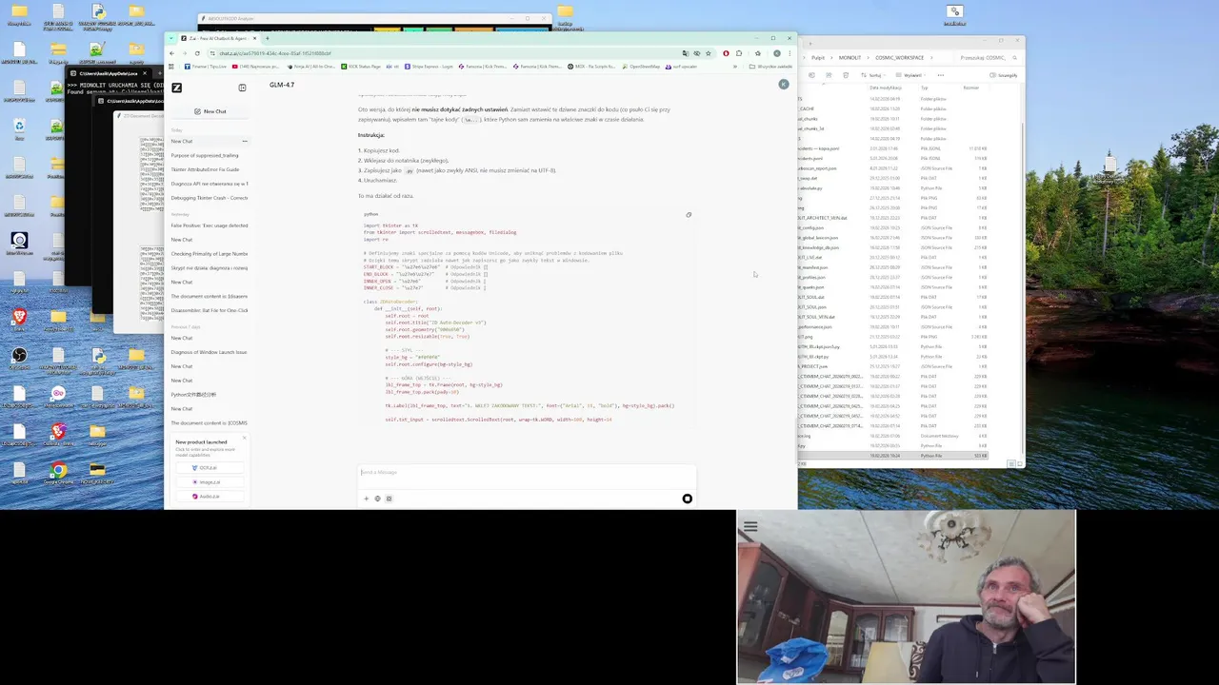Open the Sortuj dropdown in Explorer
Image resolution: width=1219 pixels, height=685 pixels.
[x=873, y=75]
